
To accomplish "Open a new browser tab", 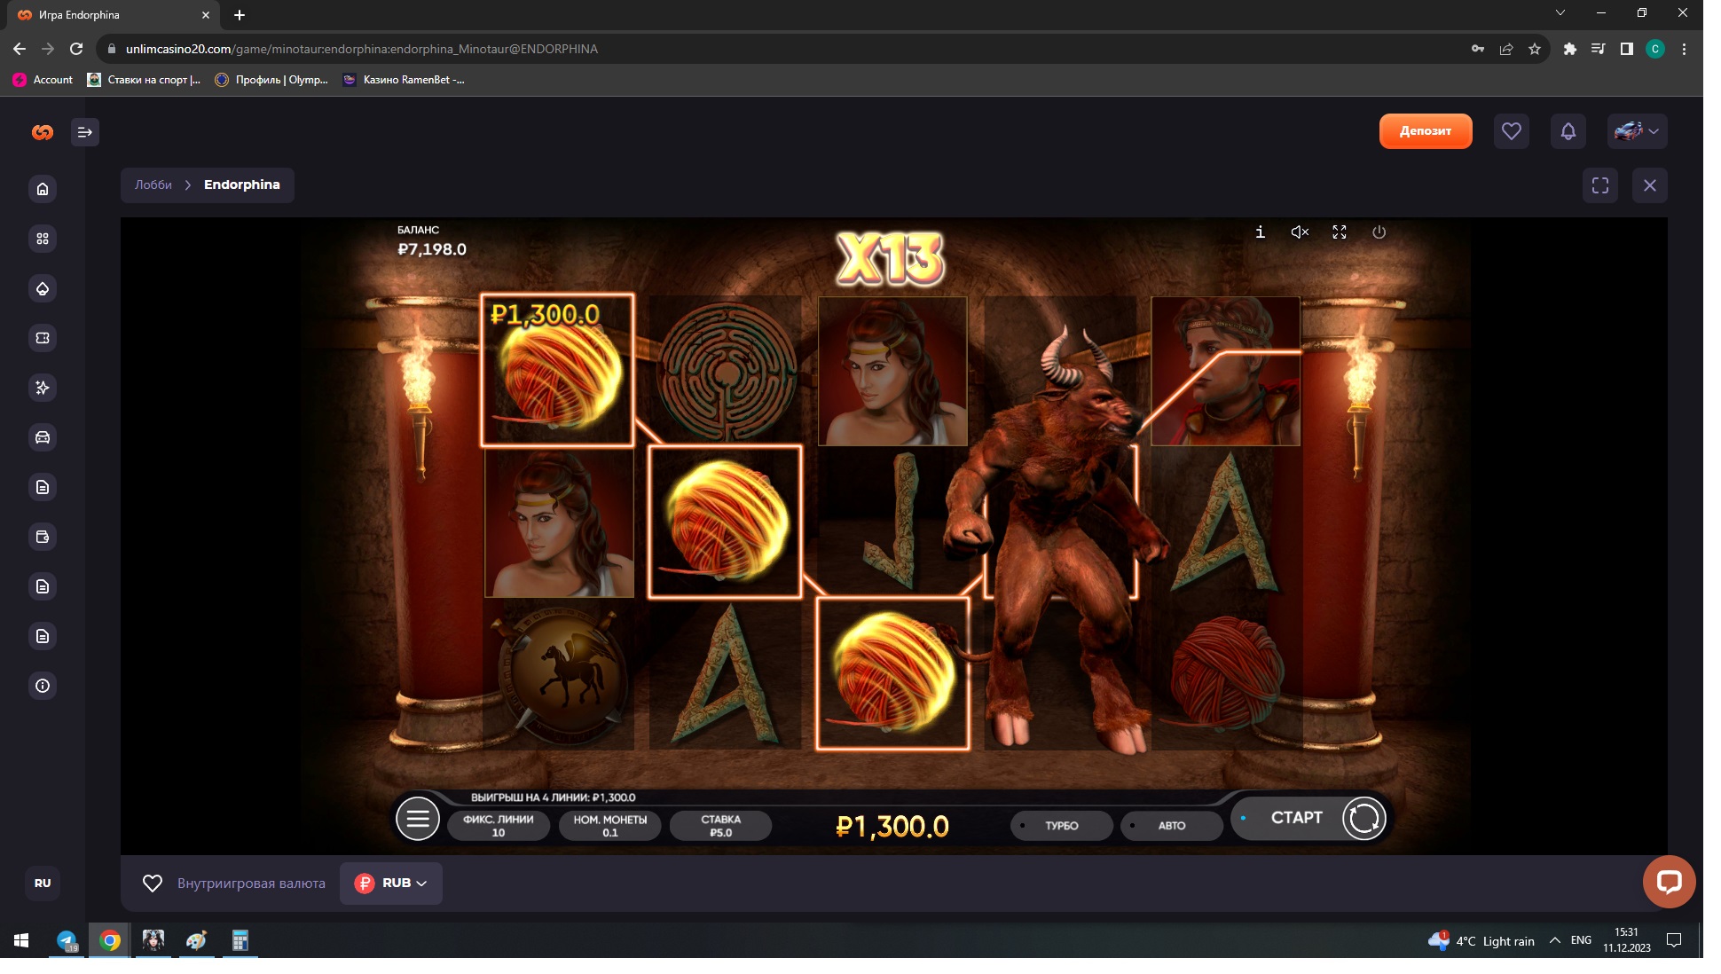I will tap(240, 15).
